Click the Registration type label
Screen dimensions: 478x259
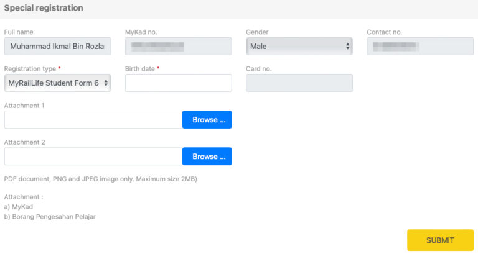coord(30,69)
